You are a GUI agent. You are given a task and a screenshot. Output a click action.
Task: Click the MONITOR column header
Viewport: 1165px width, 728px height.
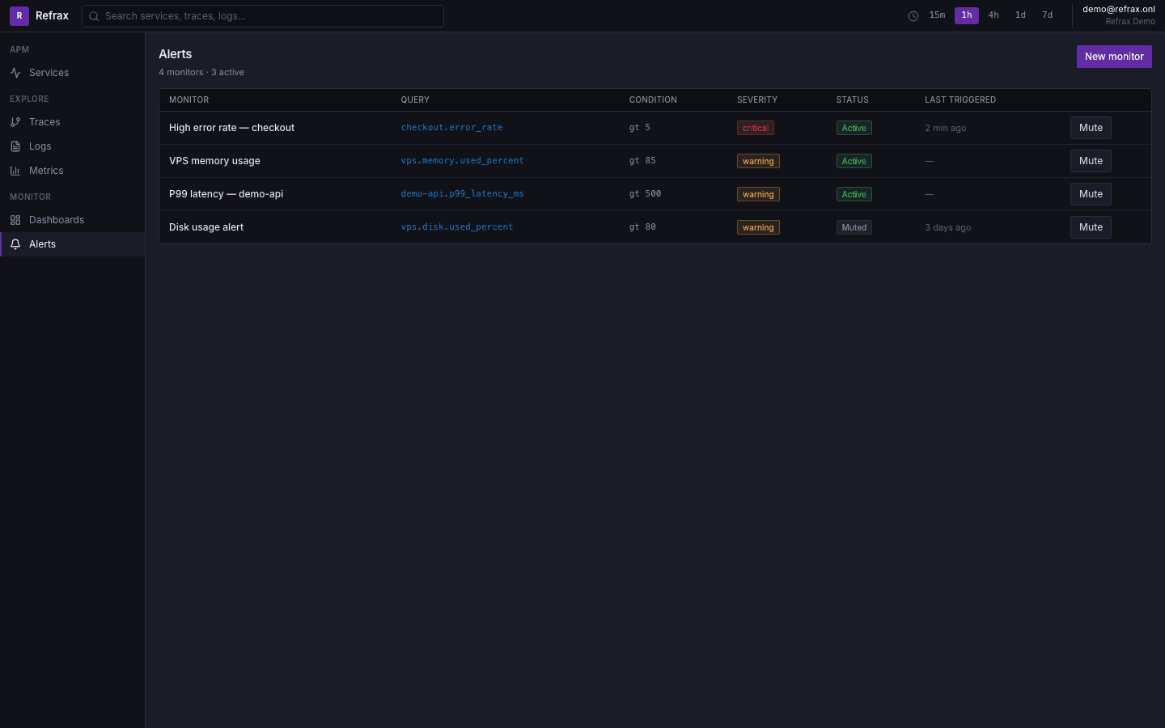click(189, 100)
